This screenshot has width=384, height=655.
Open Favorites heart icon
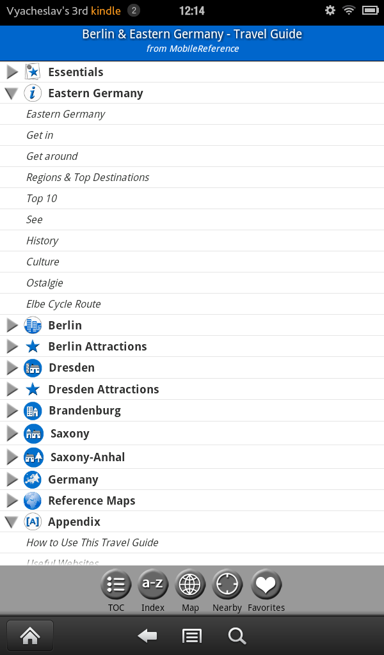coord(266,585)
